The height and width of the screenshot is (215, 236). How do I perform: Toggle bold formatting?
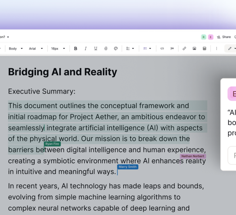pyautogui.click(x=75, y=48)
